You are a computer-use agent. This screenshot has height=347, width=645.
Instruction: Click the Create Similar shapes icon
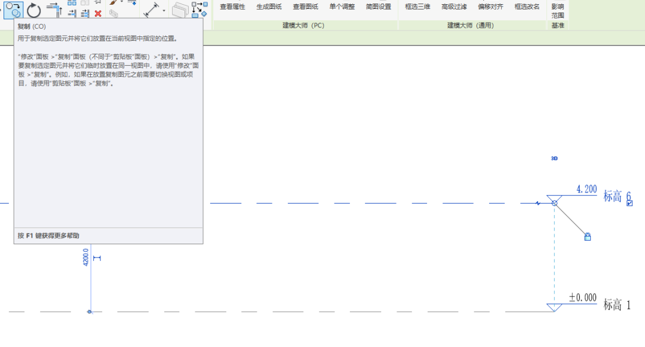tap(199, 10)
